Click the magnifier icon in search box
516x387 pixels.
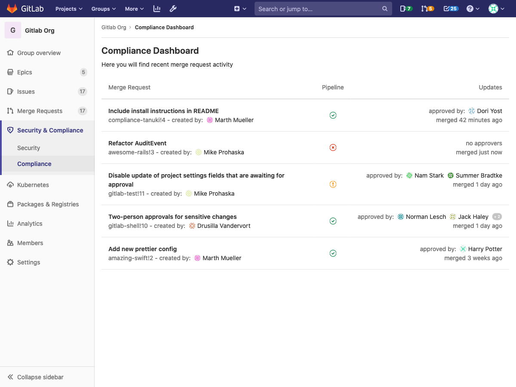click(385, 9)
